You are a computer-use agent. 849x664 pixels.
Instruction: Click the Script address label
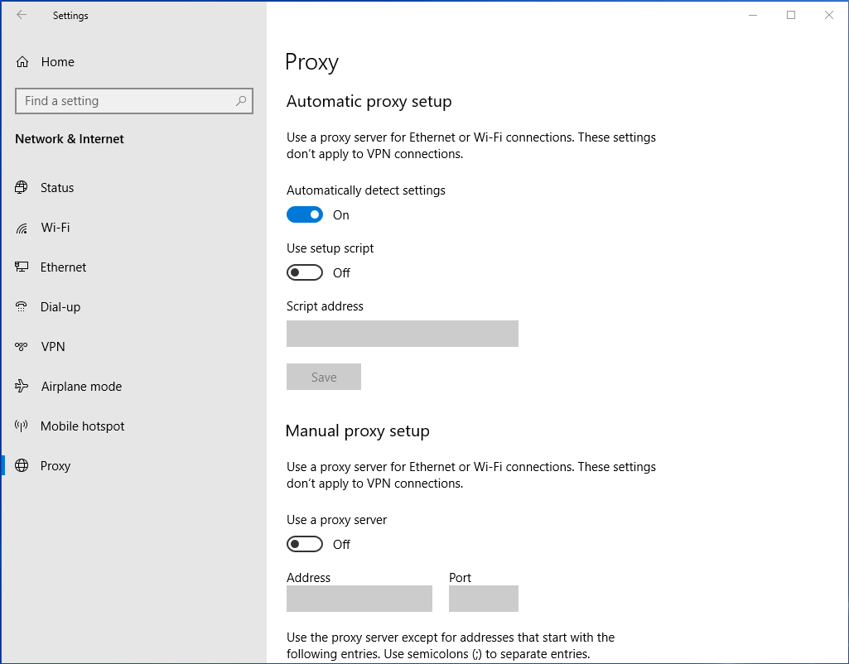325,306
